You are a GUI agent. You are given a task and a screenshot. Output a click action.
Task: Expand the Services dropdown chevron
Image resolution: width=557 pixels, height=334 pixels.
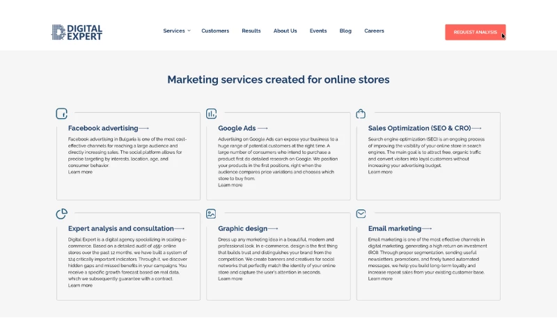189,31
